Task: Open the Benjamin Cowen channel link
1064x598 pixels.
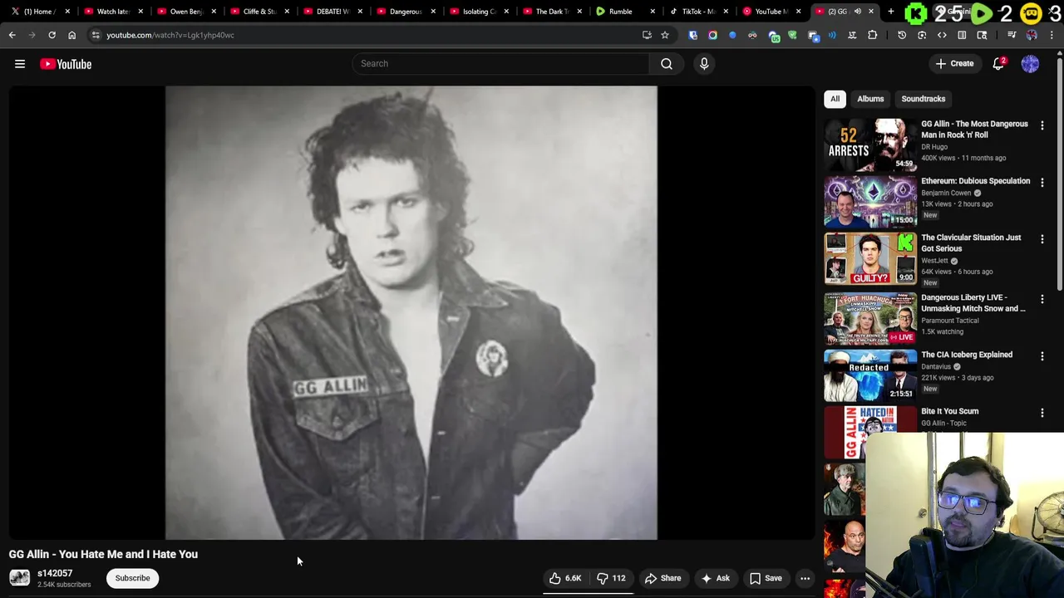Action: coord(946,193)
